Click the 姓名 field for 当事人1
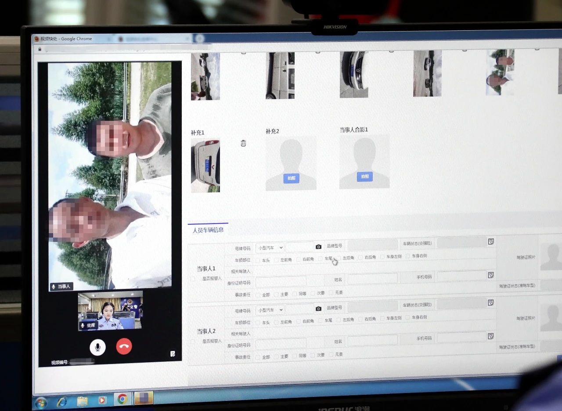This screenshot has width=562, height=411. (x=373, y=278)
